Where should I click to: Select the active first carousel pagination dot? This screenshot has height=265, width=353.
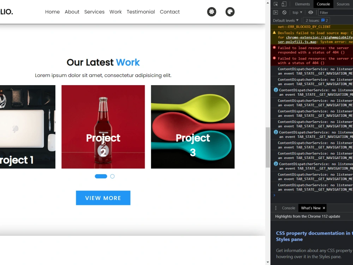(x=101, y=176)
